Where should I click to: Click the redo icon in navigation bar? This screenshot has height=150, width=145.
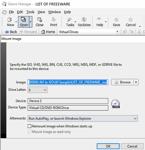point(131,32)
